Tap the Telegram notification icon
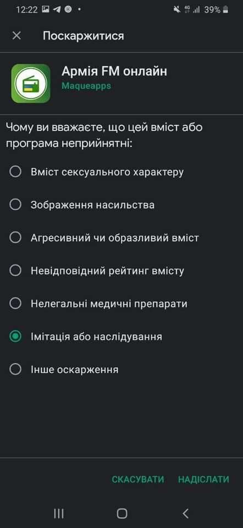The image size is (243, 528). point(57,9)
